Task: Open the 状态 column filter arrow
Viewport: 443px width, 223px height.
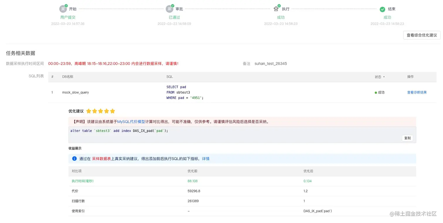Action: click(384, 77)
